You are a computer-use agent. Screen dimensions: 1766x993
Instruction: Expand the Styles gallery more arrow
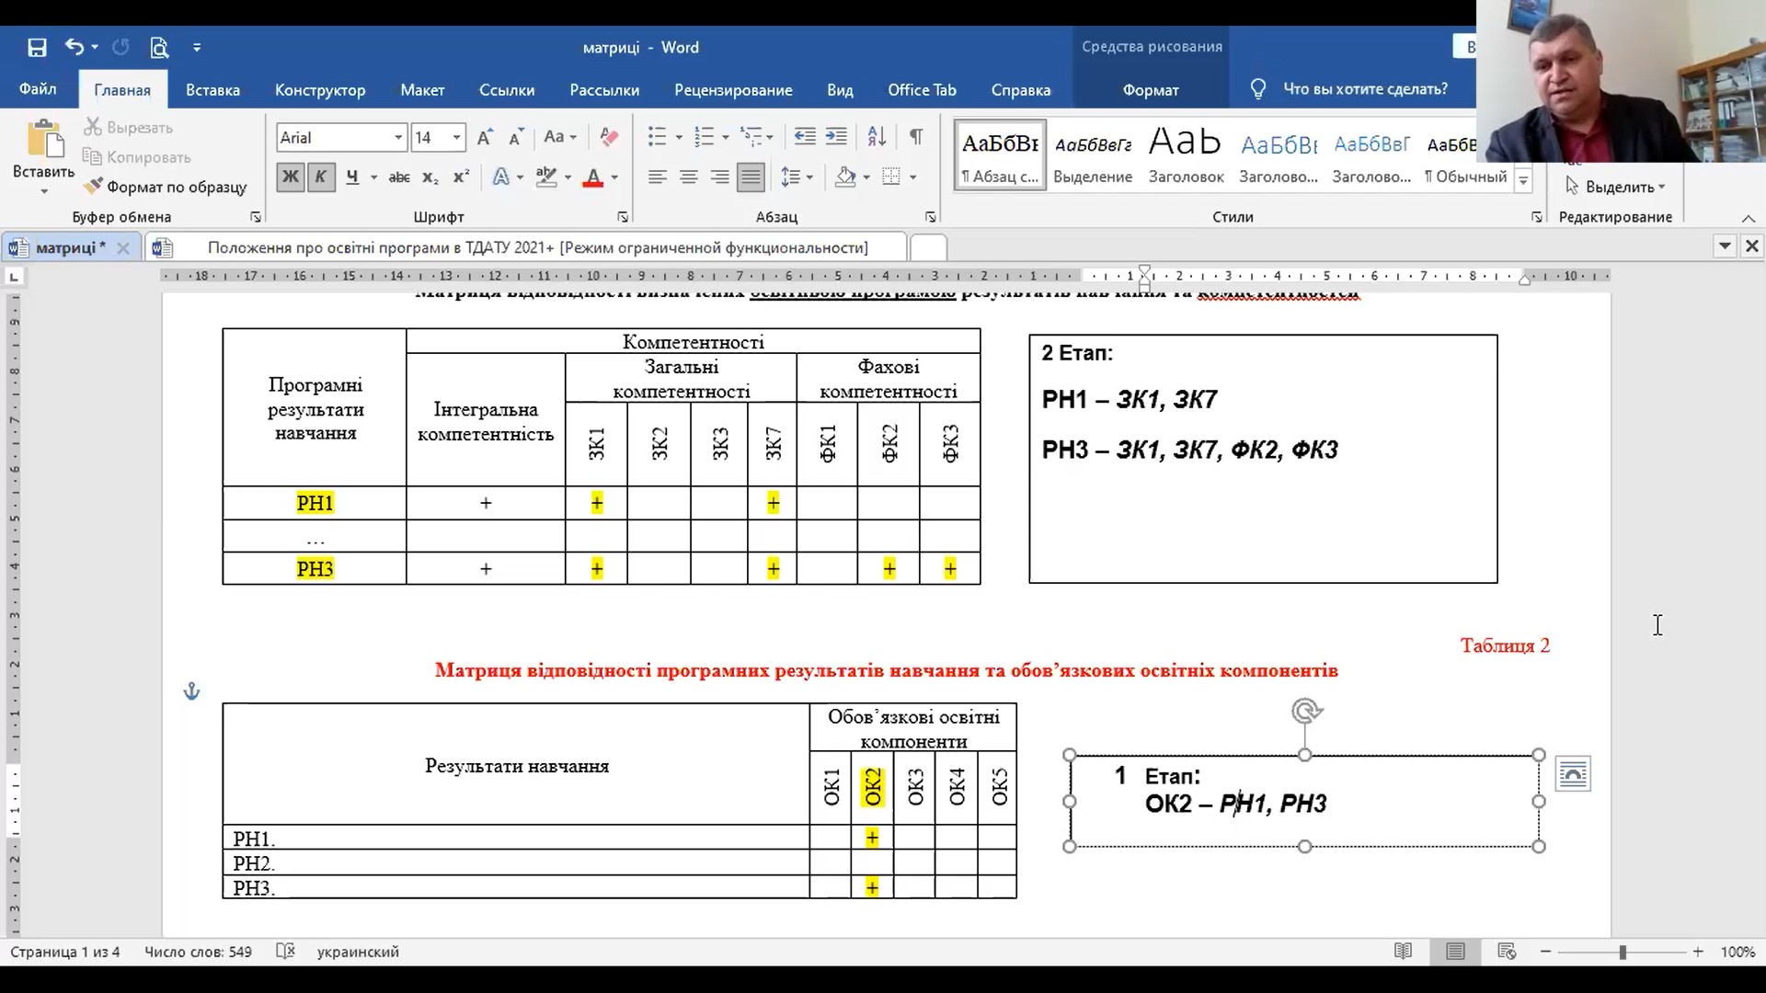(x=1523, y=179)
